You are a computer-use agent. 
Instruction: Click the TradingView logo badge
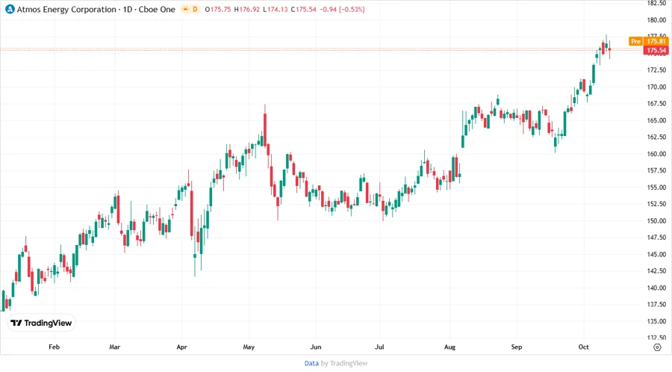(x=42, y=323)
